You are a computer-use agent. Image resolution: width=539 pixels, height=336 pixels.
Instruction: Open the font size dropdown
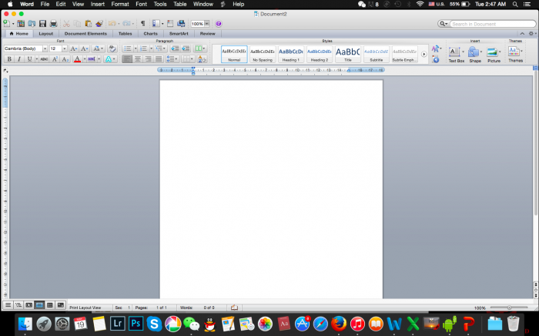[64, 48]
